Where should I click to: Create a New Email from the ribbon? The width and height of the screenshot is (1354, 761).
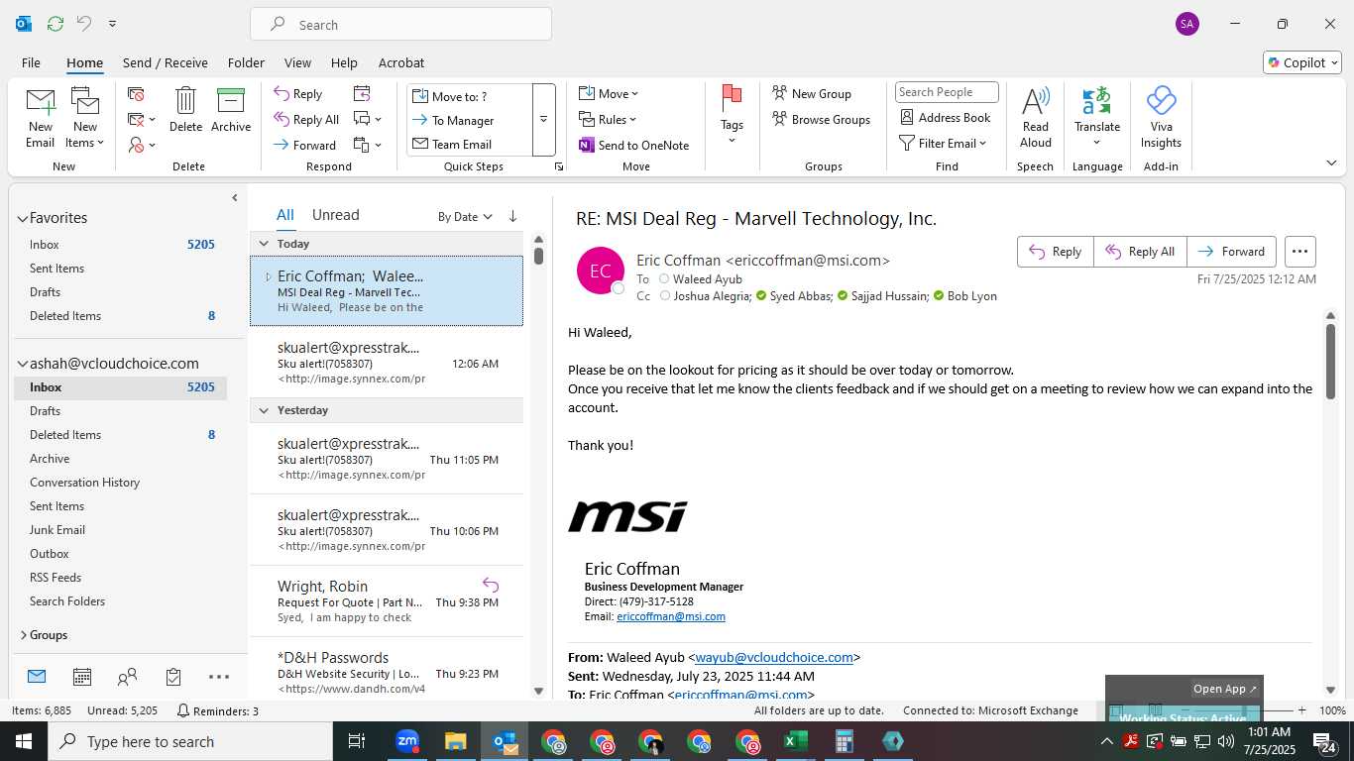click(x=41, y=117)
